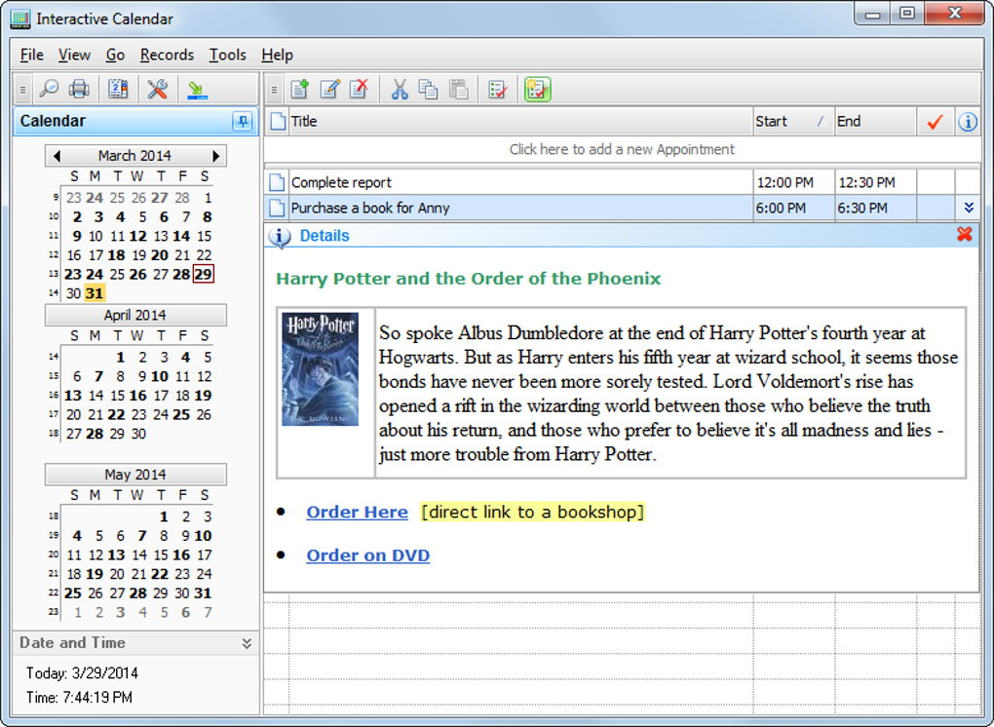Click the red checkmark column header

tap(936, 121)
